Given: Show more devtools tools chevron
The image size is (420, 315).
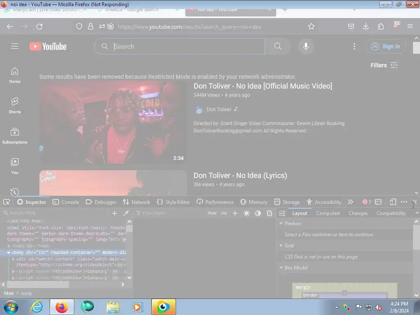Looking at the screenshot, I should [350, 202].
